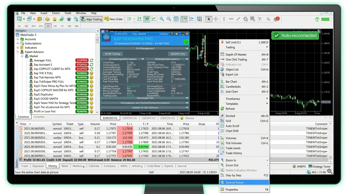The width and height of the screenshot is (348, 194).
Task: Click the new chart icon in the toolbar
Action: [x=19, y=19]
